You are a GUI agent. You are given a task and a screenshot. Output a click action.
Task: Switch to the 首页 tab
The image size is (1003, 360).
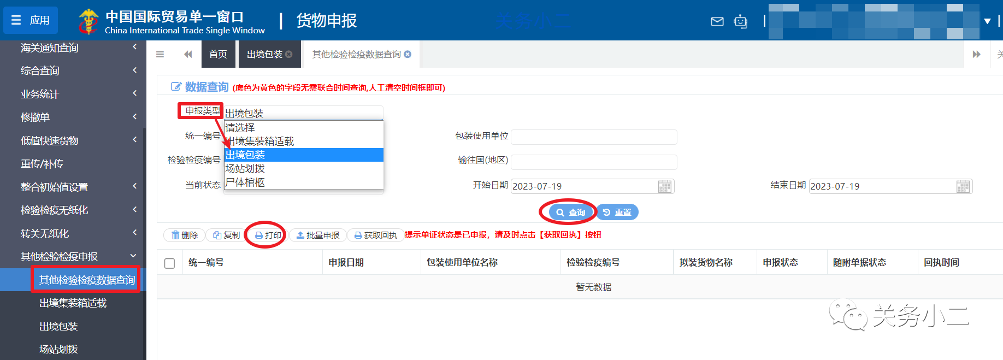(x=218, y=54)
